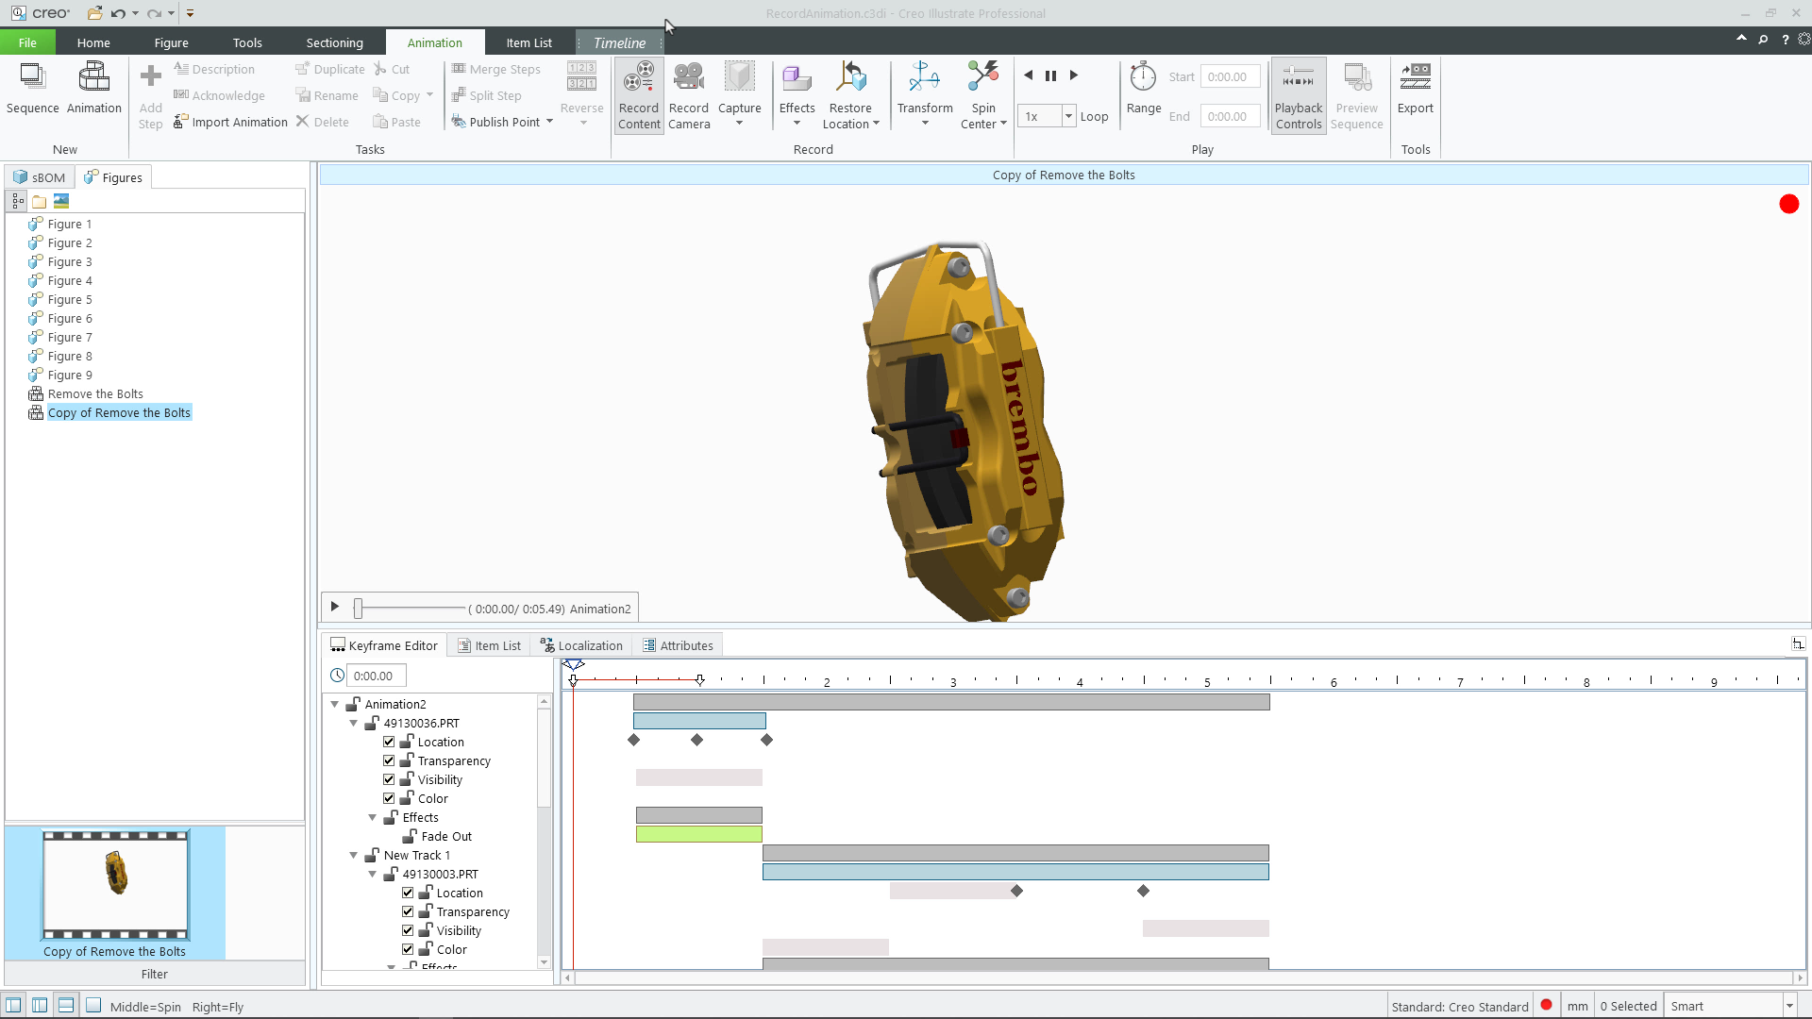
Task: Open the Localization tab
Action: tap(582, 645)
